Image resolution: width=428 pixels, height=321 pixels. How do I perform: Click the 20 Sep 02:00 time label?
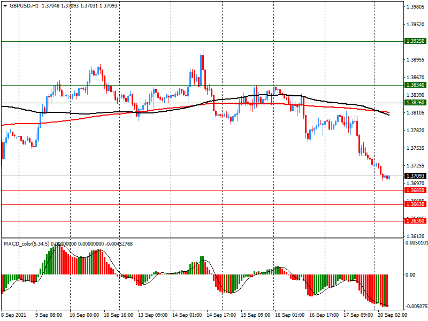393,315
